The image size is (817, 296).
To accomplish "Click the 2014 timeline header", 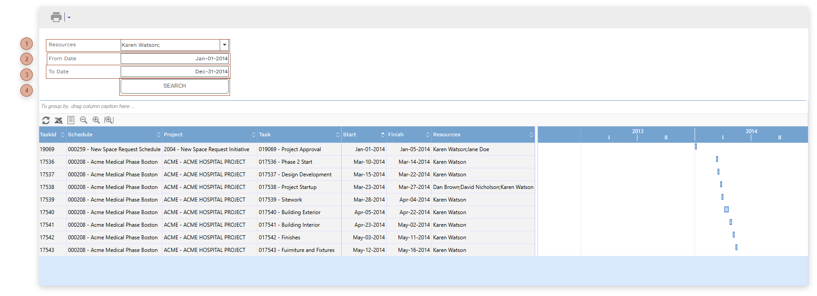I will tap(751, 131).
